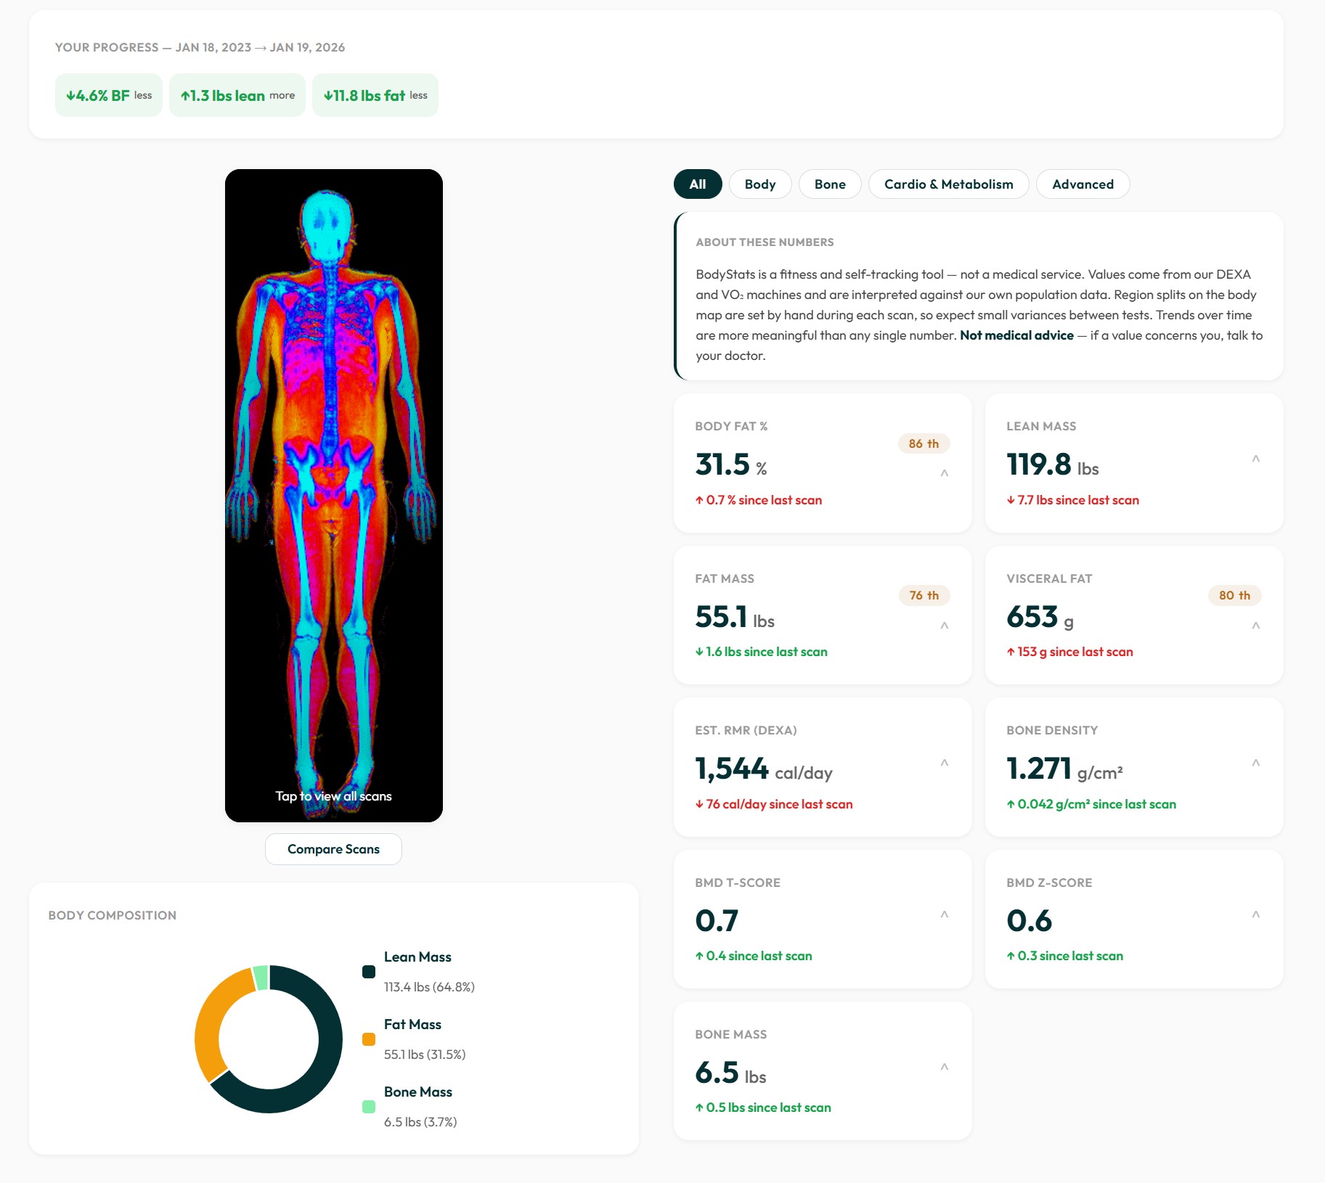The width and height of the screenshot is (1325, 1183).
Task: Click the 76 th percentile badge
Action: (924, 595)
